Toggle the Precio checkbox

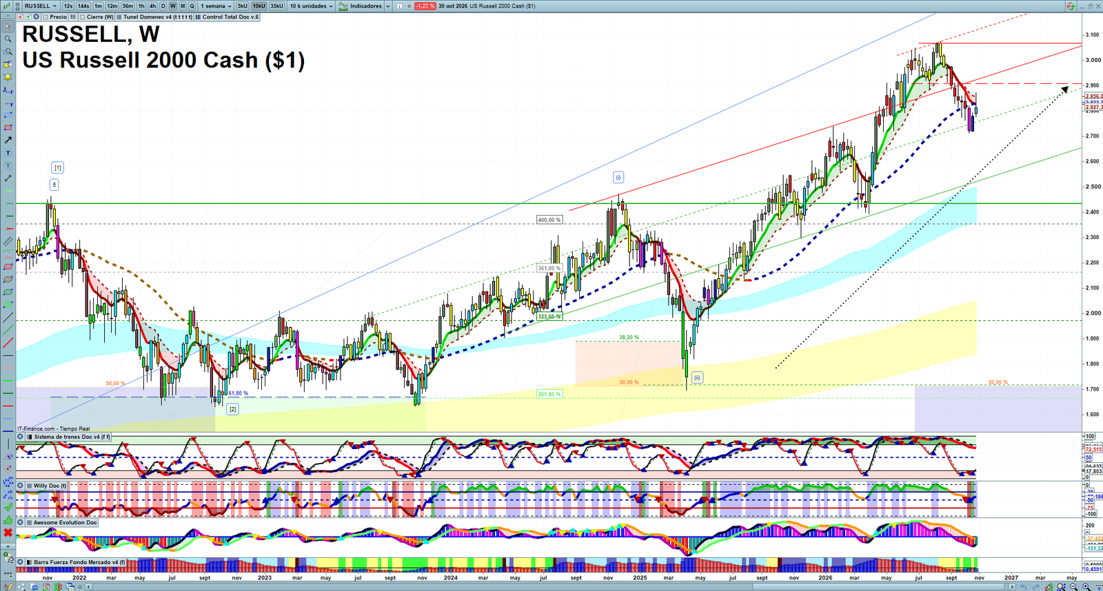(x=45, y=17)
